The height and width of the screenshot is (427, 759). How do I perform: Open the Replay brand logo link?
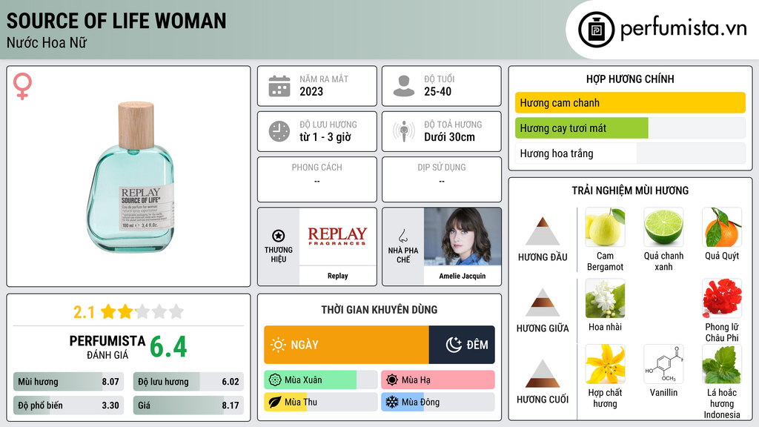pos(337,236)
